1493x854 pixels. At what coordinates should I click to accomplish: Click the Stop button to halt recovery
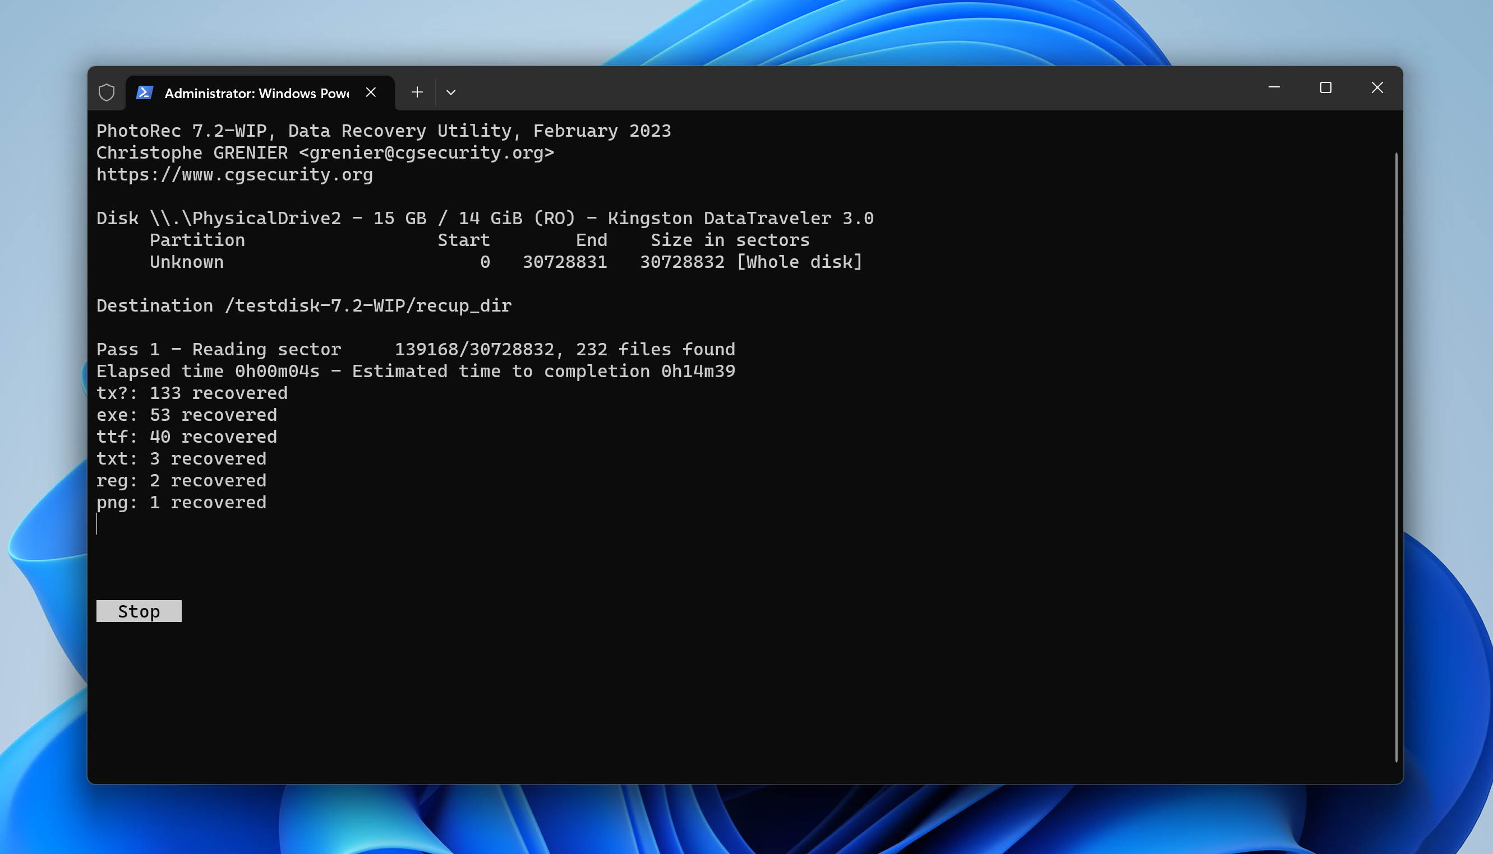click(x=139, y=611)
